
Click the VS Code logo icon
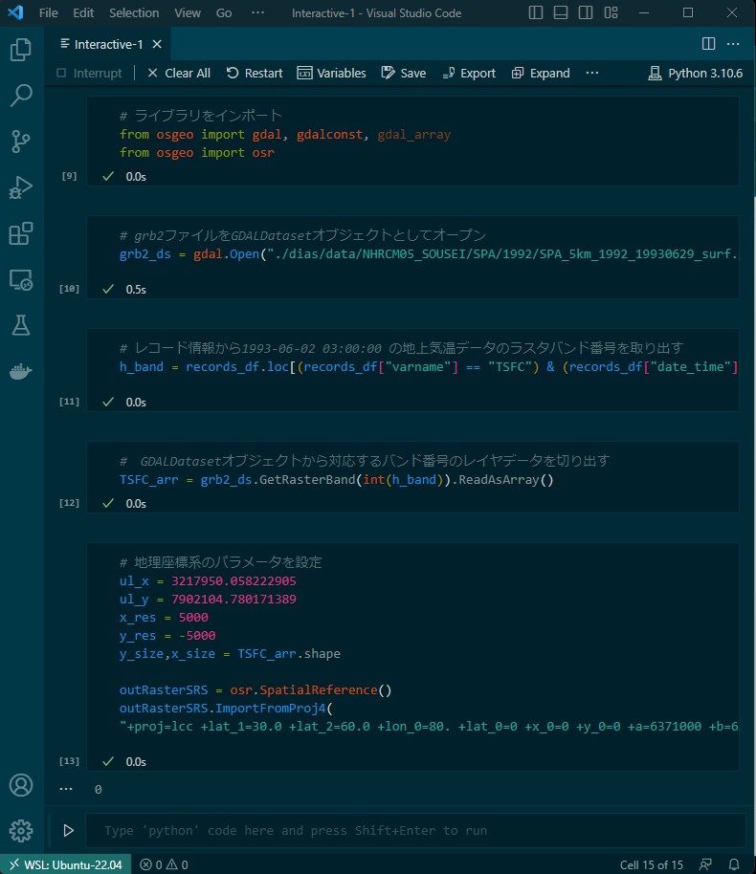coord(15,12)
